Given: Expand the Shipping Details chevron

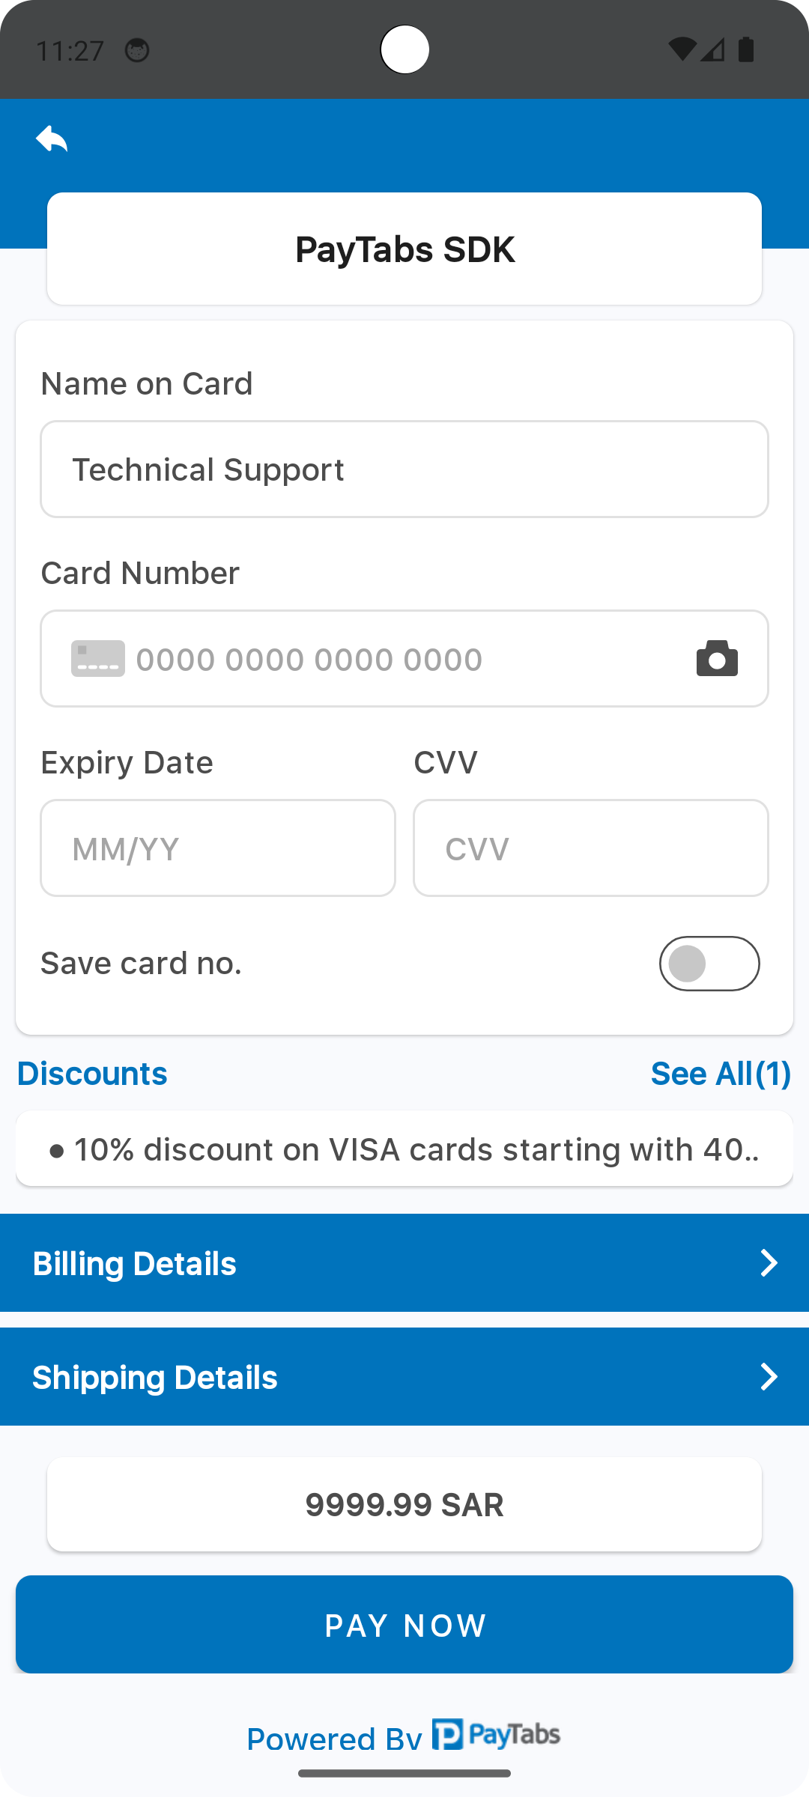Looking at the screenshot, I should (x=769, y=1377).
